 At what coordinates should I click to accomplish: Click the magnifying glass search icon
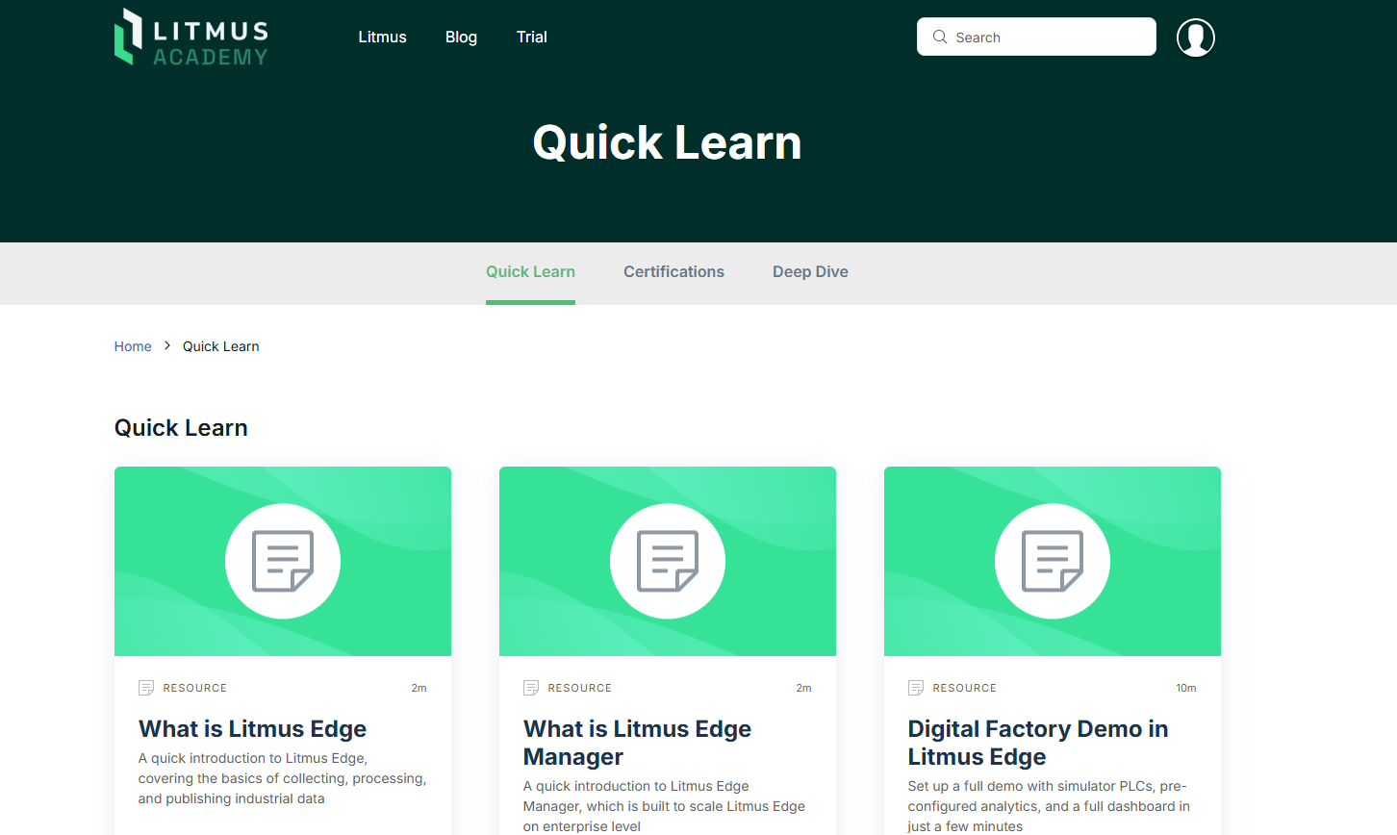pos(940,37)
